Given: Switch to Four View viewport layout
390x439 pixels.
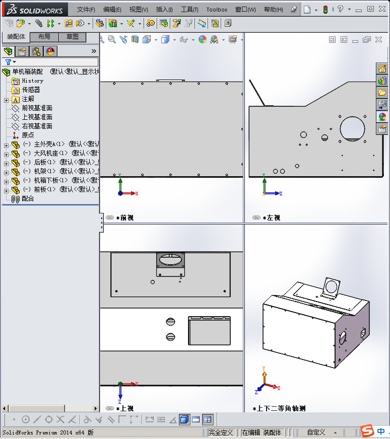Looking at the screenshot, I should (208, 419).
